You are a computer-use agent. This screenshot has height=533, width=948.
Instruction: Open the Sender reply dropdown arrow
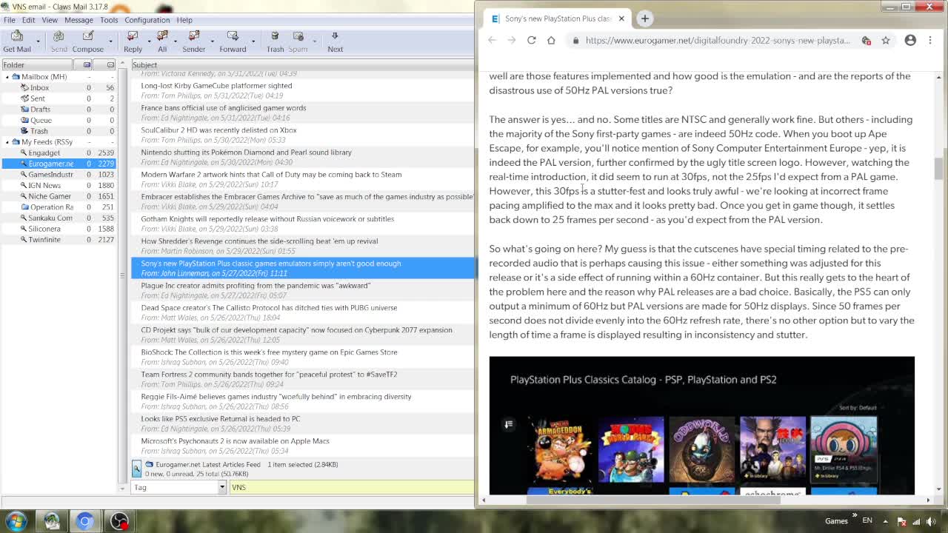click(212, 41)
